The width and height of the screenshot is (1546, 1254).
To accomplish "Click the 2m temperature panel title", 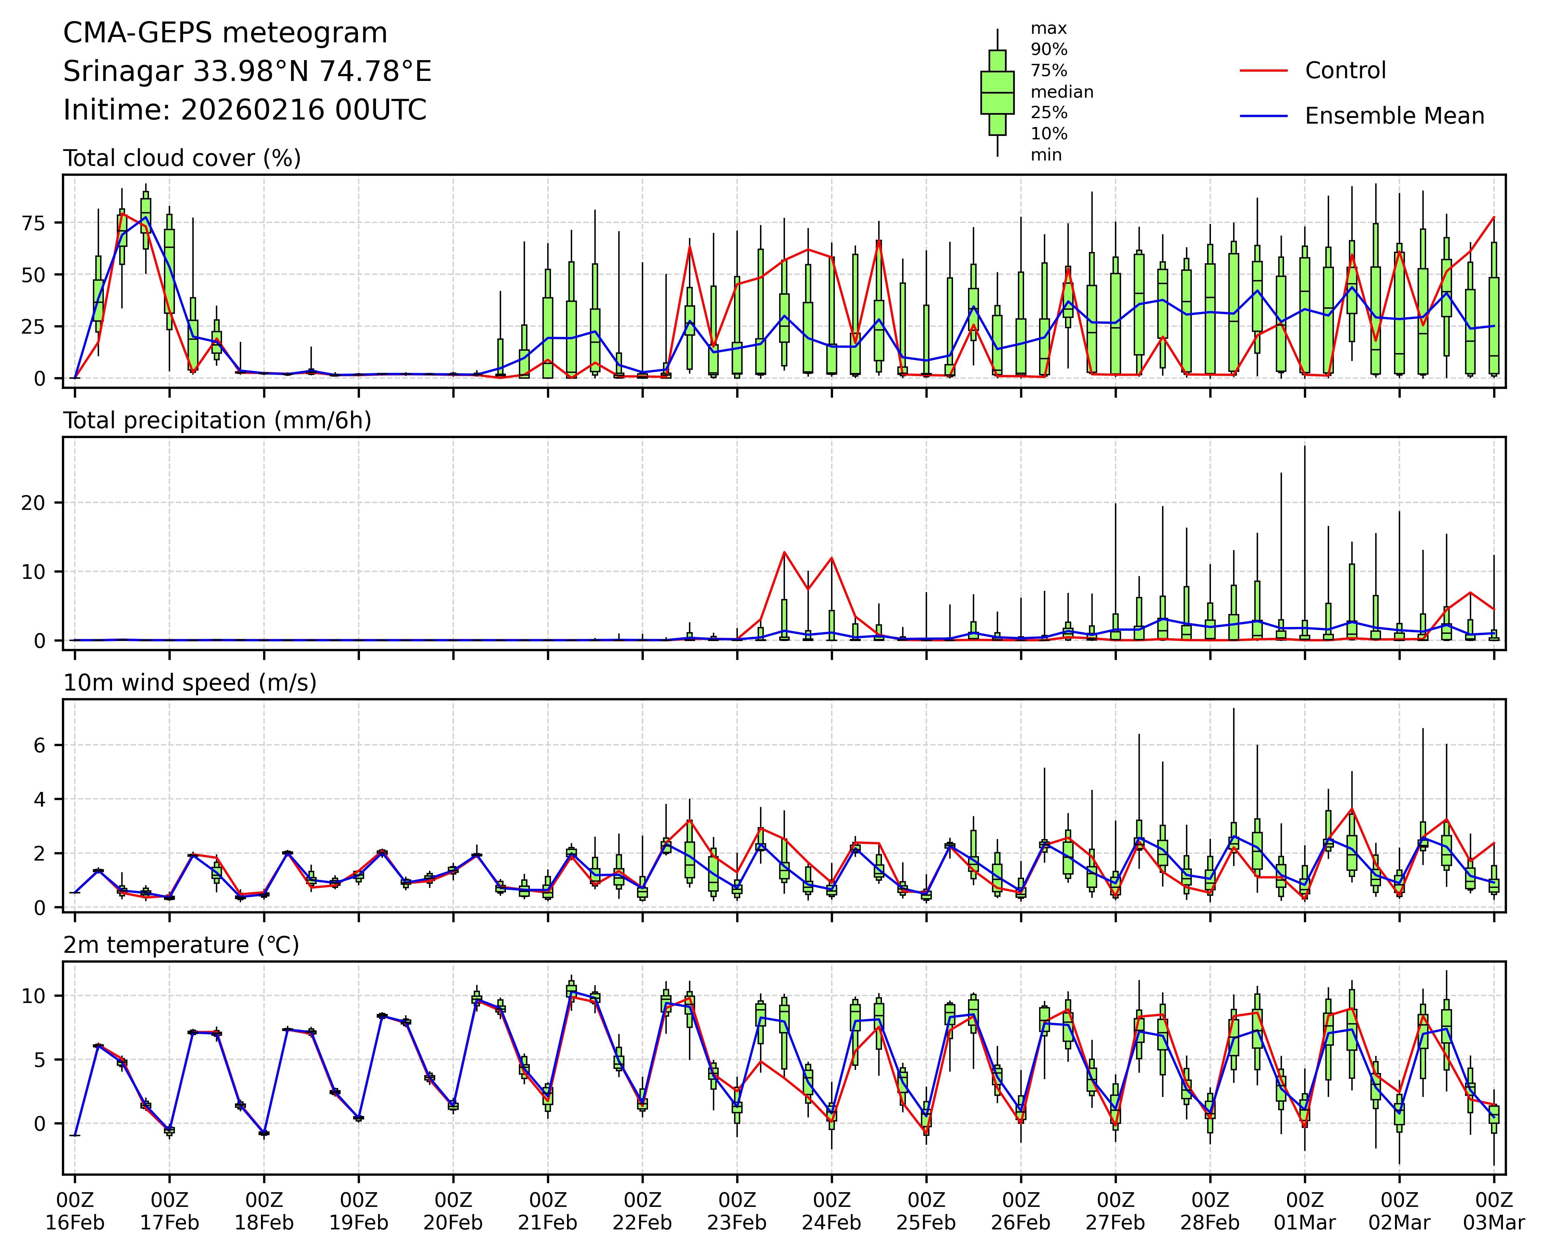I will pyautogui.click(x=181, y=945).
